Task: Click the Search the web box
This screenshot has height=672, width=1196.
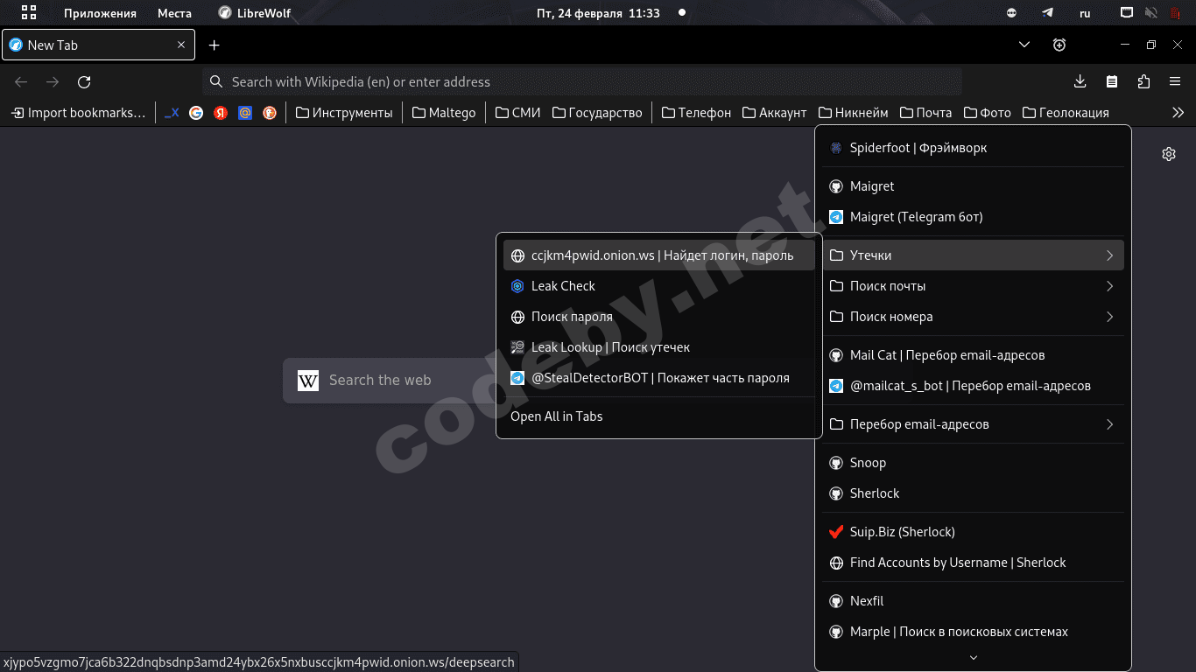Action: click(x=390, y=380)
